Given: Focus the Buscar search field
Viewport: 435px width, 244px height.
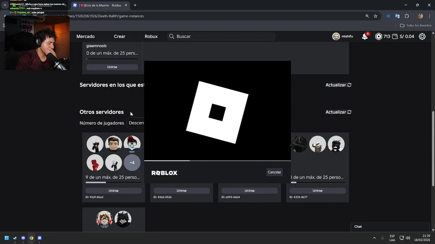Looking at the screenshot, I should coord(221,36).
